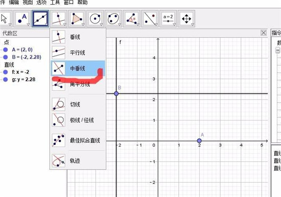Choose 中垂线 from the tool list
Viewport: 281px width, 197px height.
click(78, 68)
